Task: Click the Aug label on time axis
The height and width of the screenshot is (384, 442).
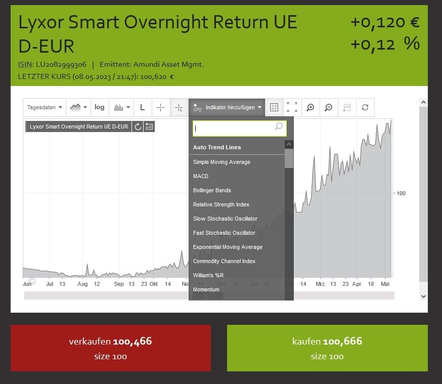Action: tap(82, 284)
